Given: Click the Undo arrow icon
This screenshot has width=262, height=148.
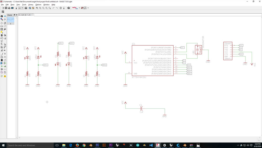Looking at the screenshot, I should 54,8.
